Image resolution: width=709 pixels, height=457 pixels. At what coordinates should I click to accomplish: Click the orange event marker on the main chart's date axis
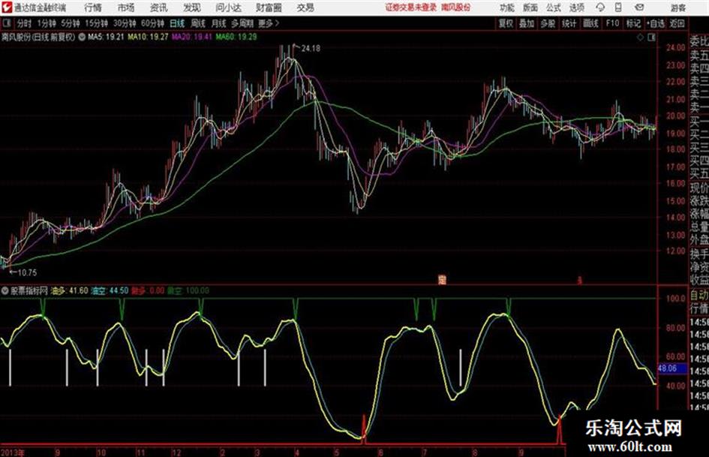click(x=442, y=280)
